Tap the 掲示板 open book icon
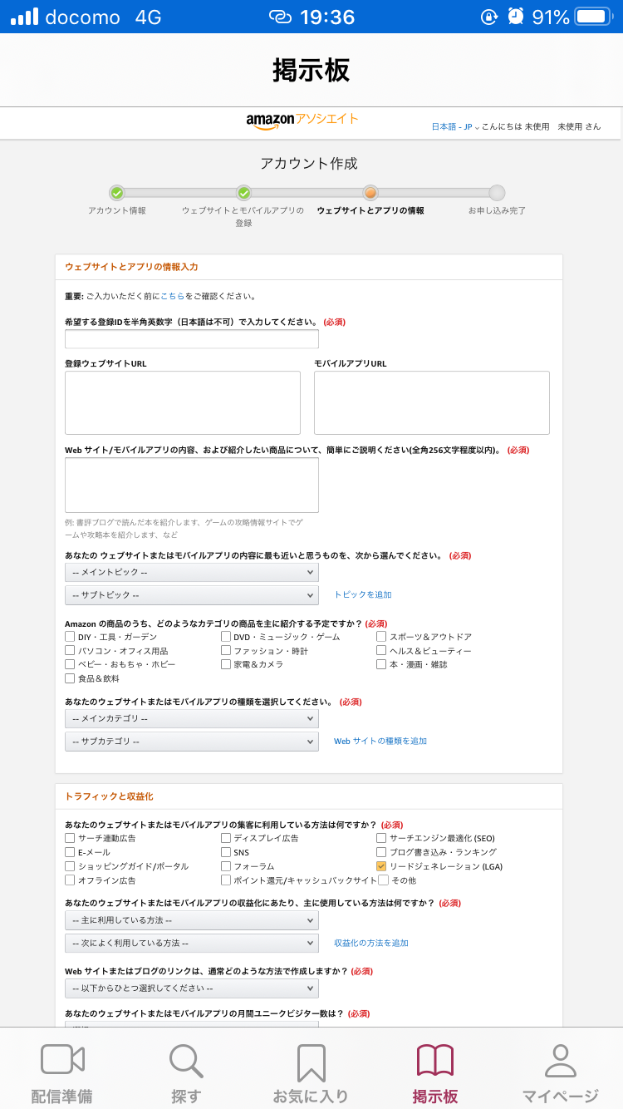The image size is (623, 1109). (x=435, y=1060)
